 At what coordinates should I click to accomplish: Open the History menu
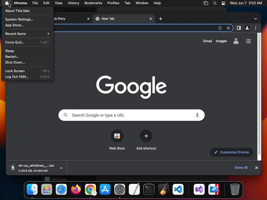[x=73, y=3]
